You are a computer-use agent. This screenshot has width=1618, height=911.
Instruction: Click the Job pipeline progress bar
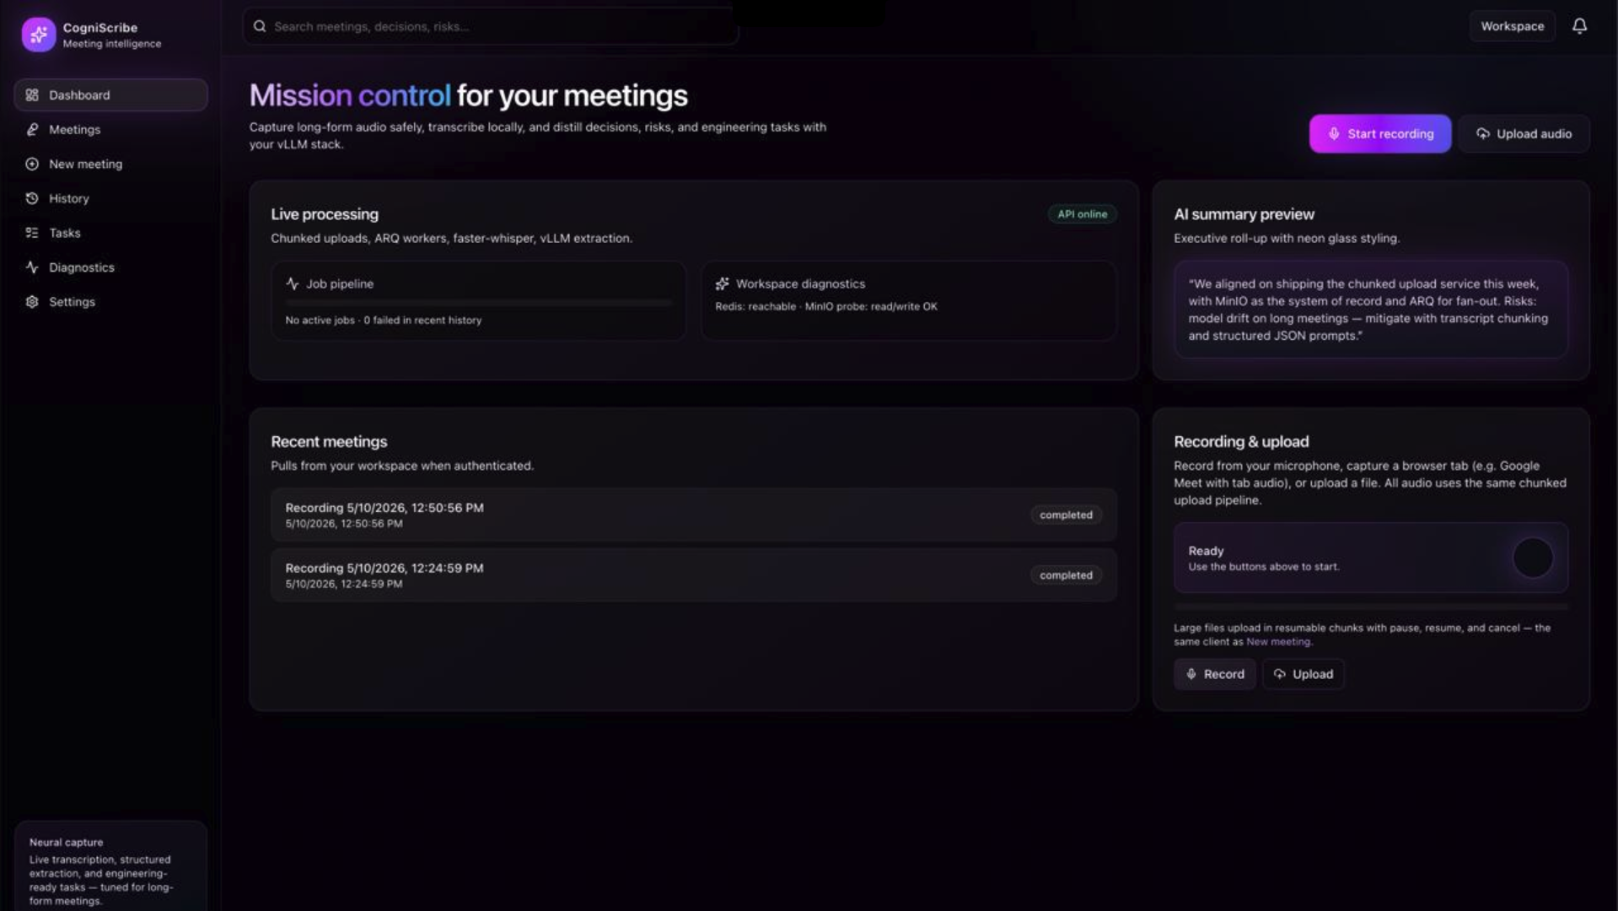[x=478, y=302]
